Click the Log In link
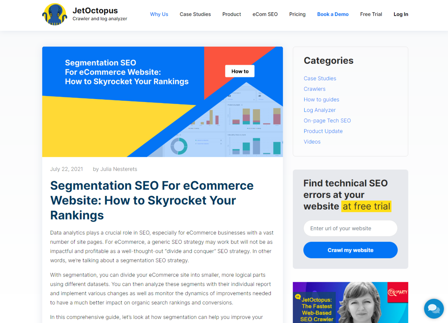 click(400, 14)
